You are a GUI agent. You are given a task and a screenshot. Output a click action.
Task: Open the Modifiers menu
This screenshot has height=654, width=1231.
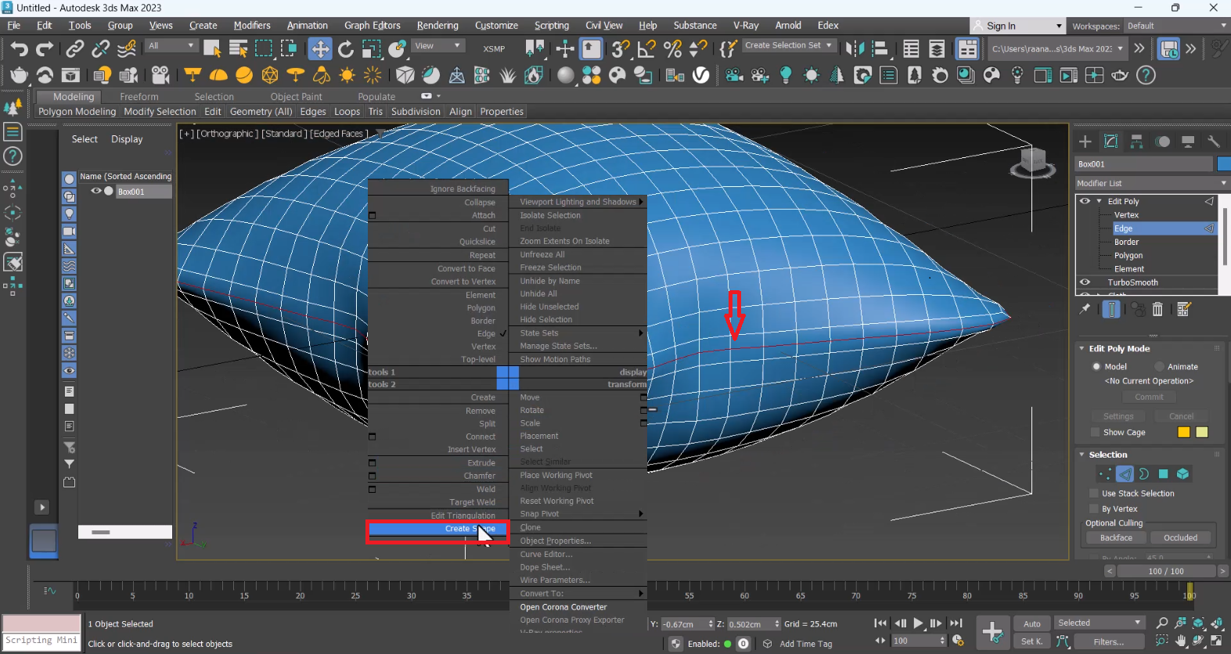[x=252, y=26]
